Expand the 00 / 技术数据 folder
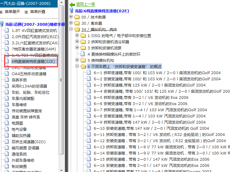Image resolution: width=230 pixels, height=172 pixels. (x=71, y=17)
